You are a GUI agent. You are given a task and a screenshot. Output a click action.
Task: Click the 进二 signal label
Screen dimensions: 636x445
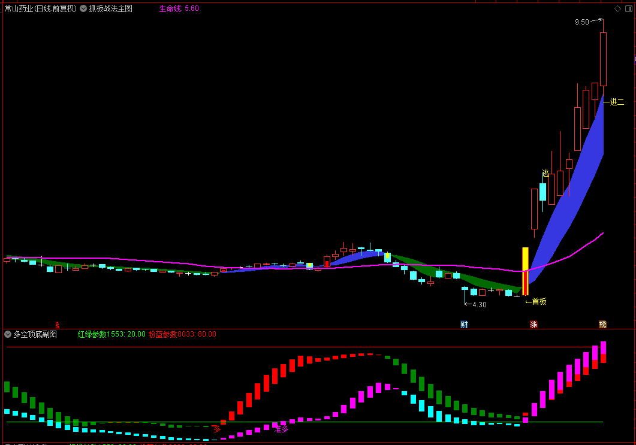617,102
